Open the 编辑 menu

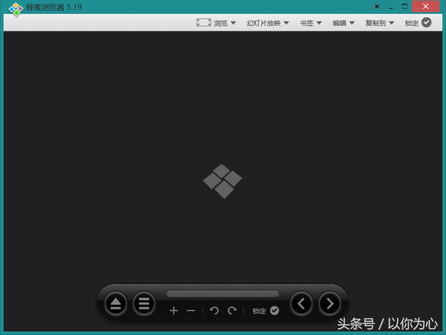pyautogui.click(x=343, y=23)
